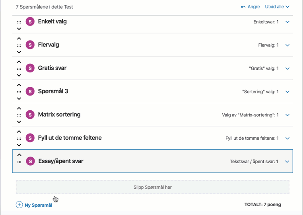
Task: Click the plus icon for Ny Spørsmål
Action: coord(19,205)
